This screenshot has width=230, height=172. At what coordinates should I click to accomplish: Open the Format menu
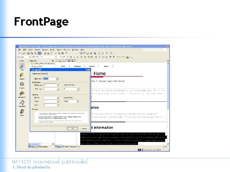click(45, 50)
